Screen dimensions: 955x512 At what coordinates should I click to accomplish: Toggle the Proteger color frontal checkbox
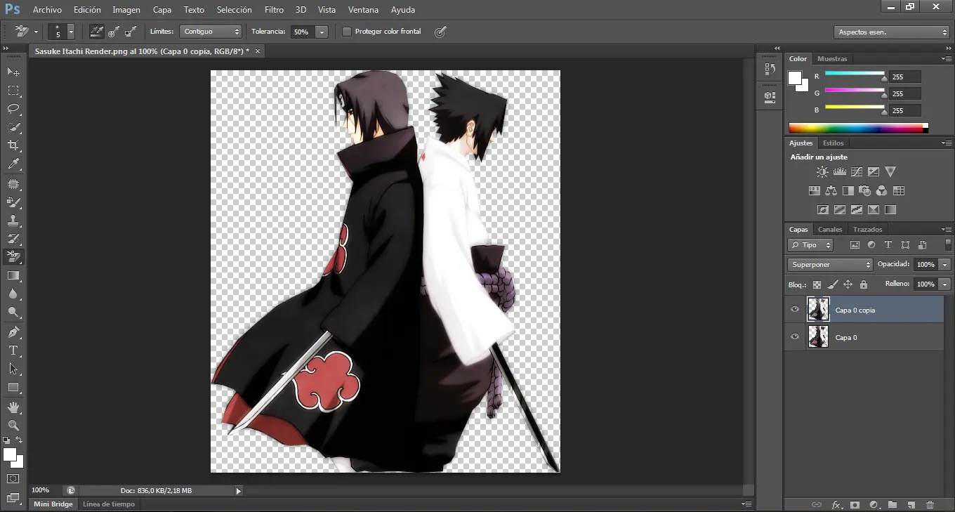click(346, 32)
